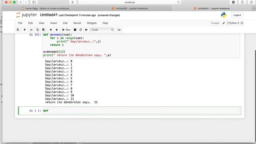Screen dimensions: 256x144
Task: Open the Help menu
Action: (x=105, y=23)
